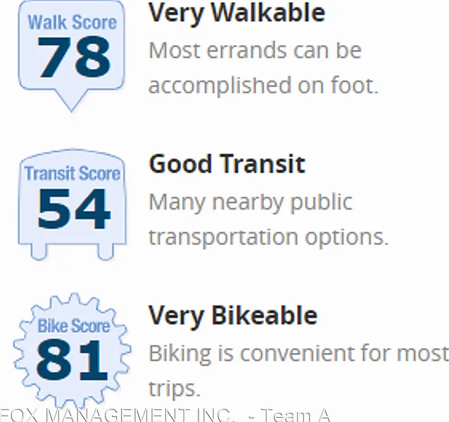Click "transportation options." description line

268,236
